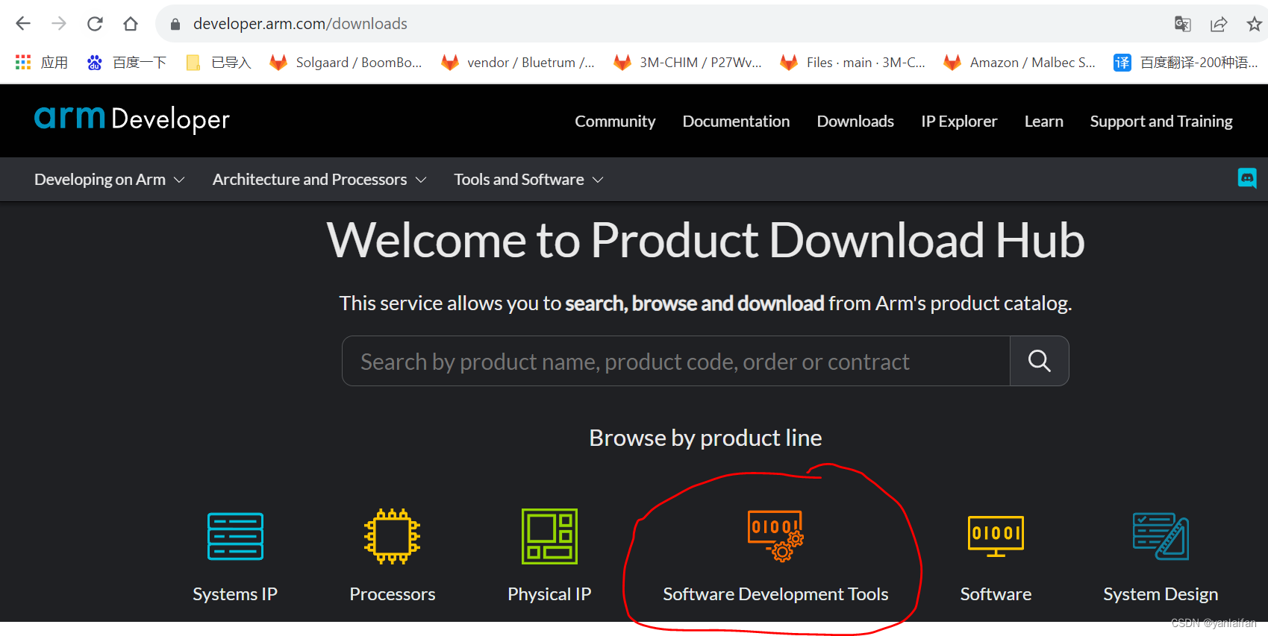This screenshot has width=1268, height=636.
Task: Expand the Developing on Arm dropdown
Action: pos(109,180)
